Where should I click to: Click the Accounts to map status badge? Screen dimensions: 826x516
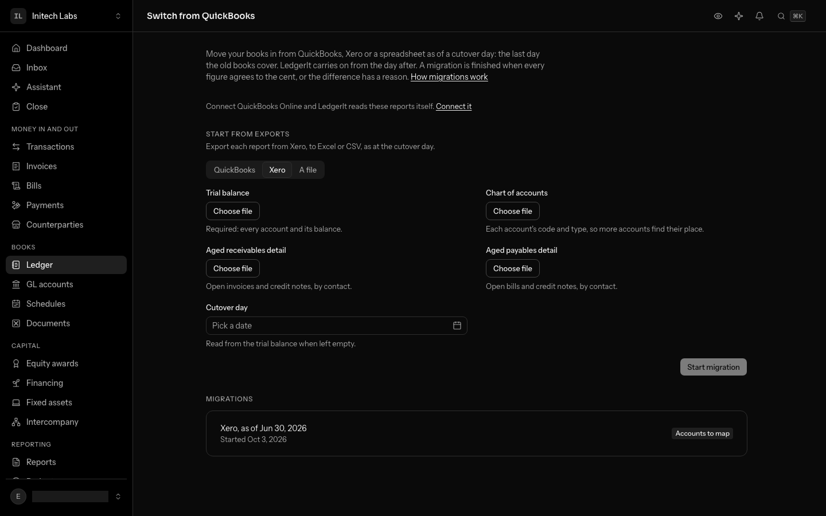point(703,433)
